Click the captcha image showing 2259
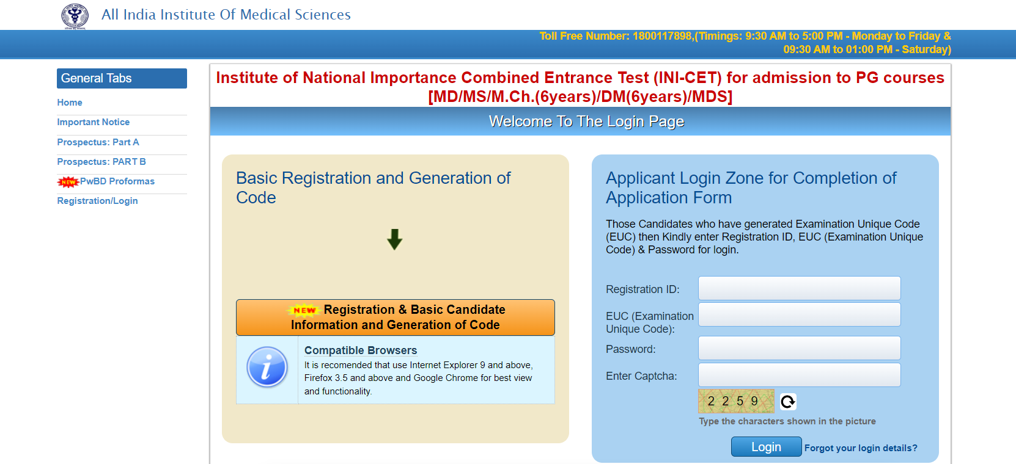This screenshot has height=464, width=1016. 736,401
